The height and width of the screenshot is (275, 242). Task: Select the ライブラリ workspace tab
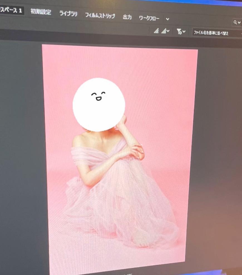[68, 14]
